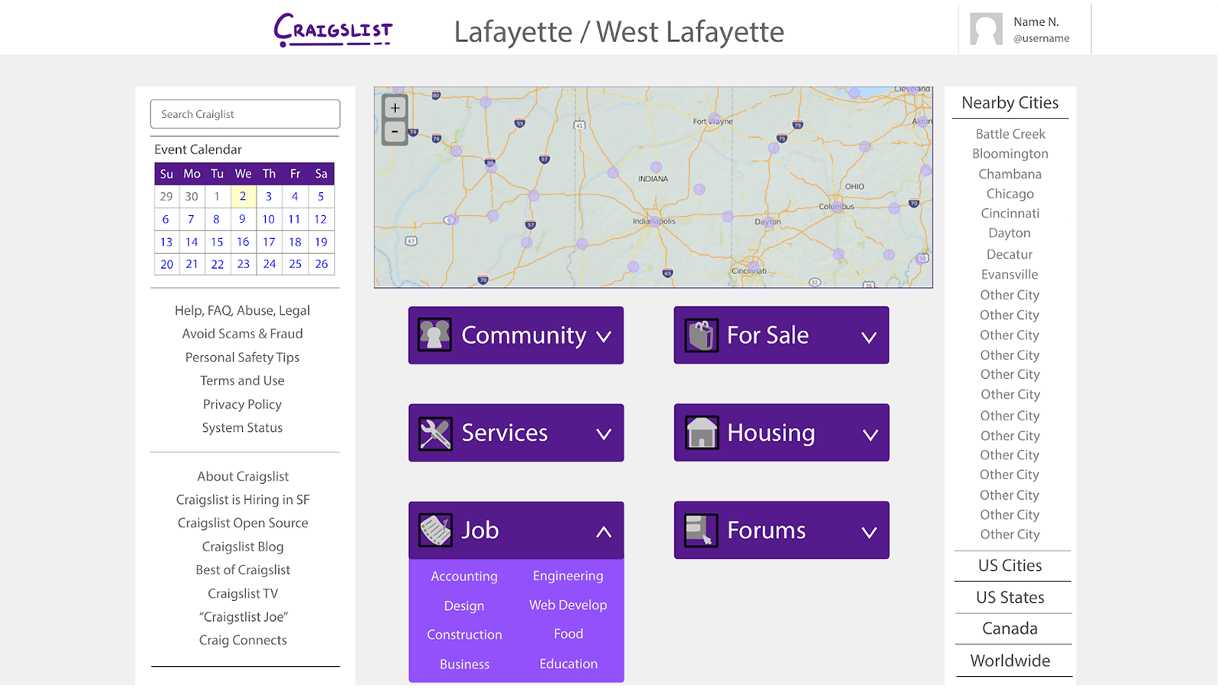Image resolution: width=1218 pixels, height=689 pixels.
Task: Expand the Services category chevron
Action: [x=604, y=434]
